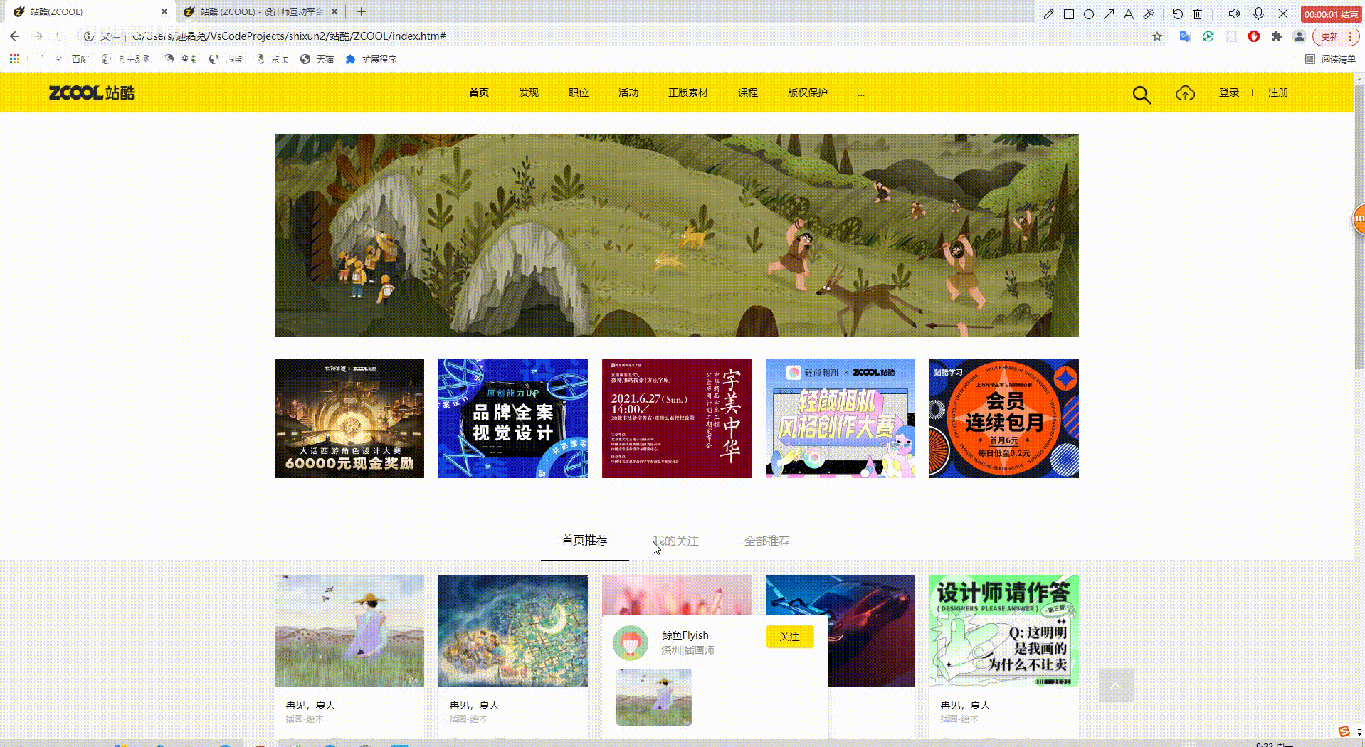Viewport: 1365px width, 747px height.
Task: Open the 60000元现金奖励 promo card
Action: click(349, 418)
